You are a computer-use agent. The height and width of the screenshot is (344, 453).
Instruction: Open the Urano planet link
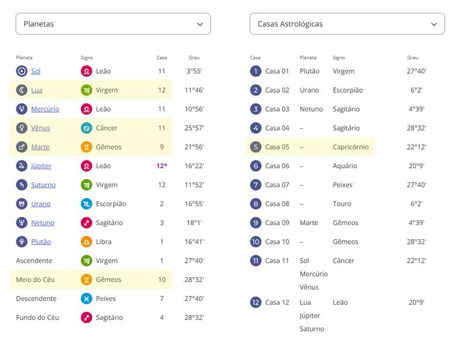click(x=41, y=204)
